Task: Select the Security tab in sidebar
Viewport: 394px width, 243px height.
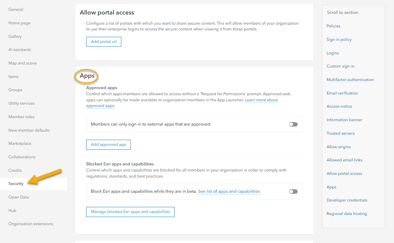Action: pyautogui.click(x=16, y=184)
